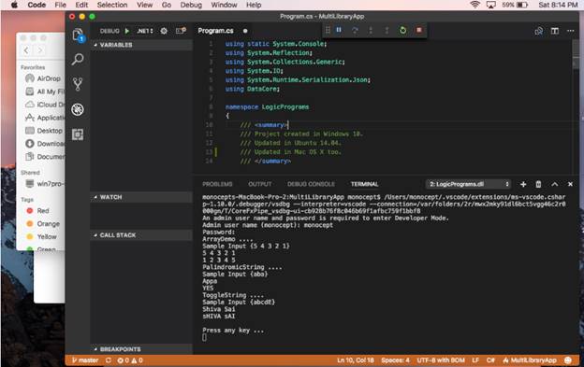Click the Wi-Fi status icon

coord(474,5)
